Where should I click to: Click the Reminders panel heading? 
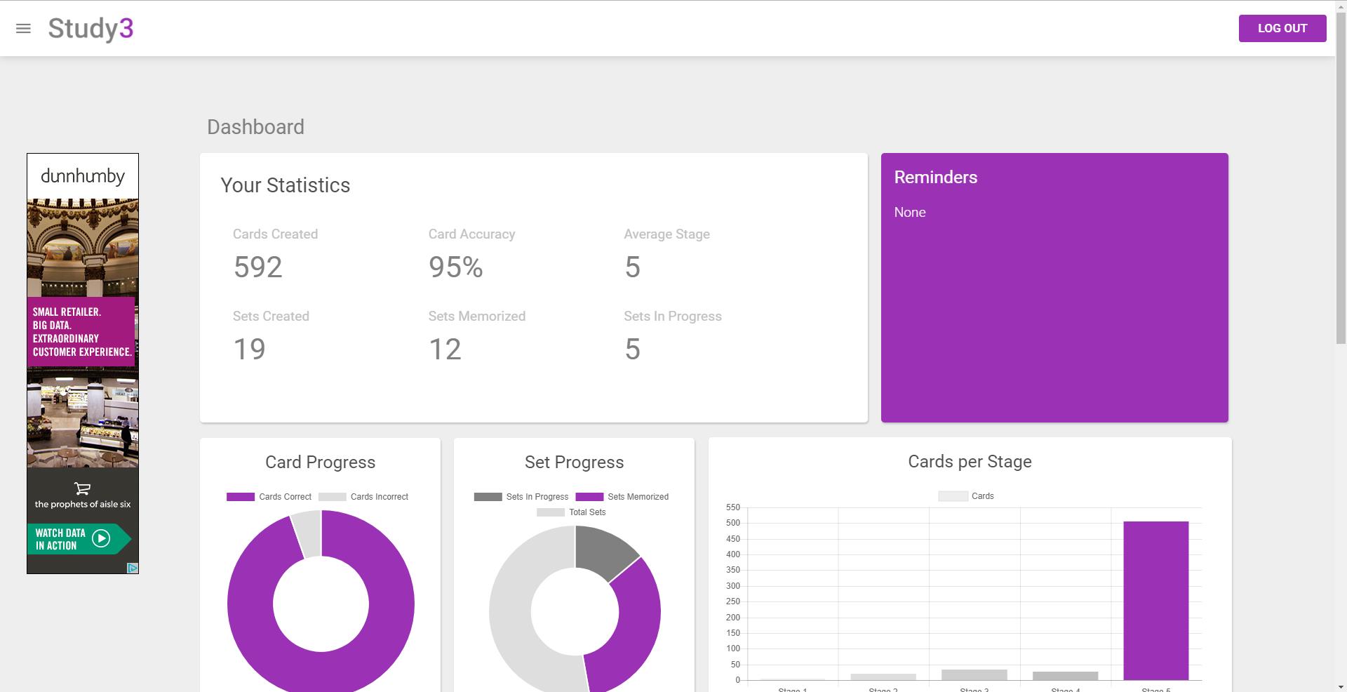click(935, 178)
